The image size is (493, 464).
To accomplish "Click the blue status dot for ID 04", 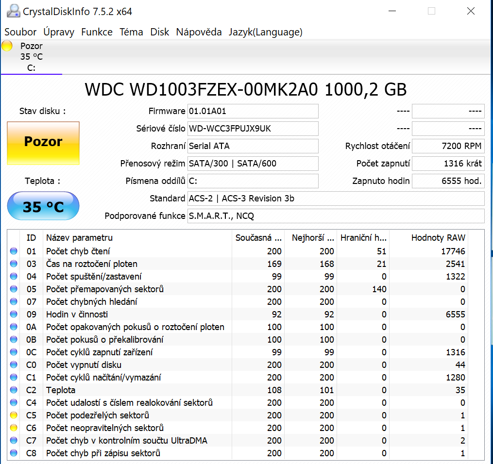I will 14,276.
